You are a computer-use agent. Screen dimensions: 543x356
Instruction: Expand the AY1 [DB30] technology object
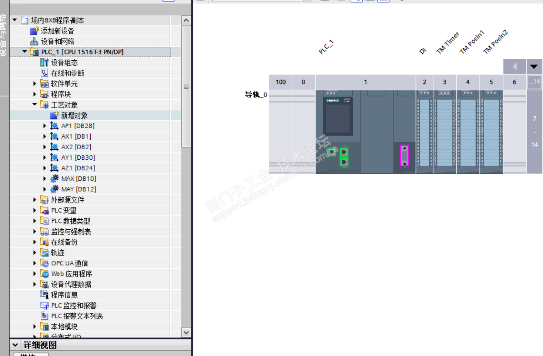pyautogui.click(x=45, y=157)
